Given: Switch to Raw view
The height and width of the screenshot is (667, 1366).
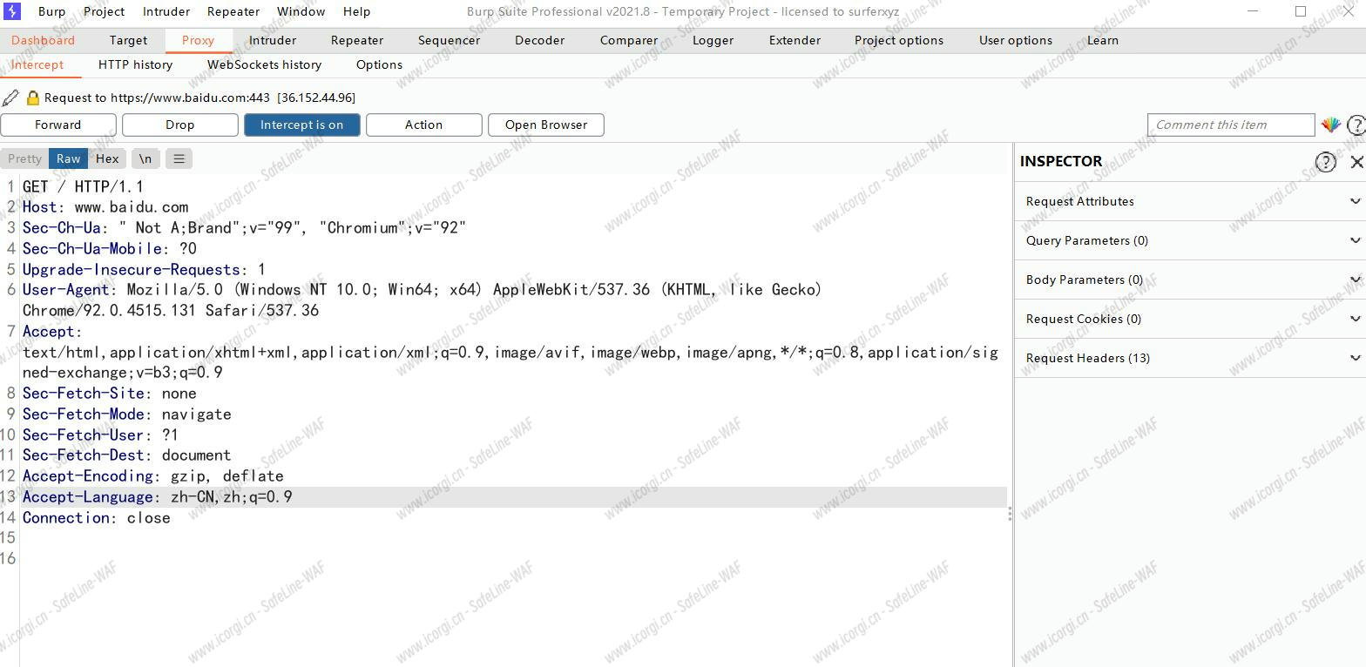Looking at the screenshot, I should click(x=68, y=158).
